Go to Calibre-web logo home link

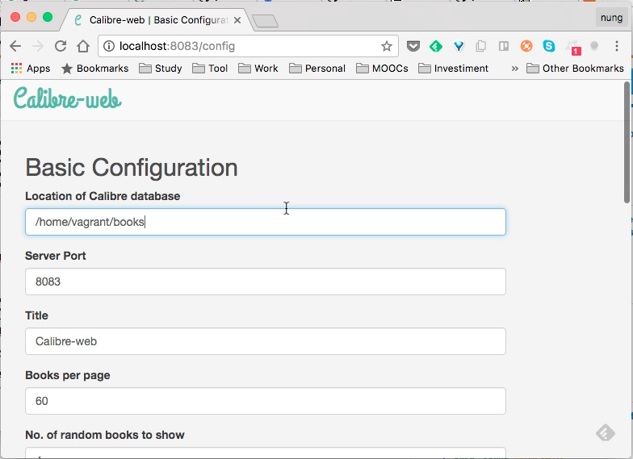pos(68,98)
